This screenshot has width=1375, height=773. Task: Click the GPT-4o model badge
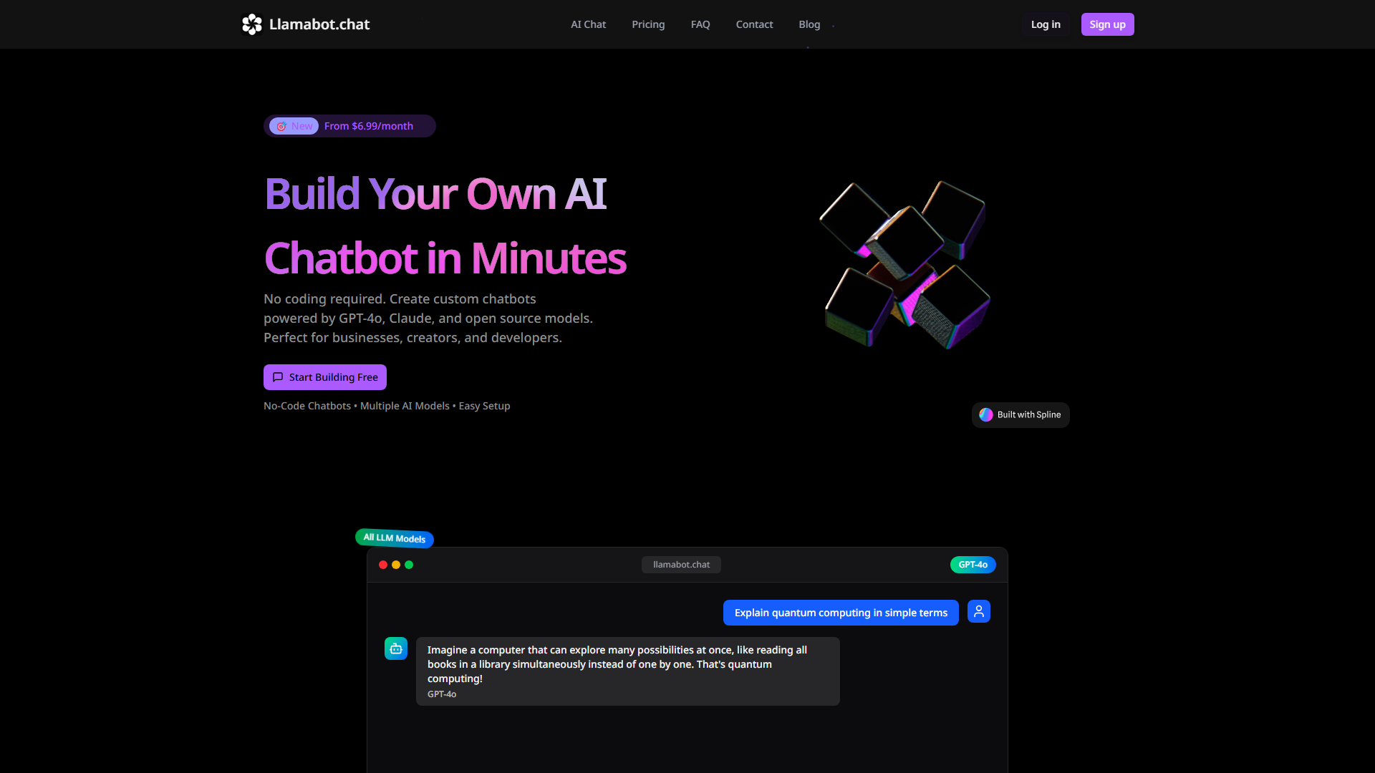point(973,565)
